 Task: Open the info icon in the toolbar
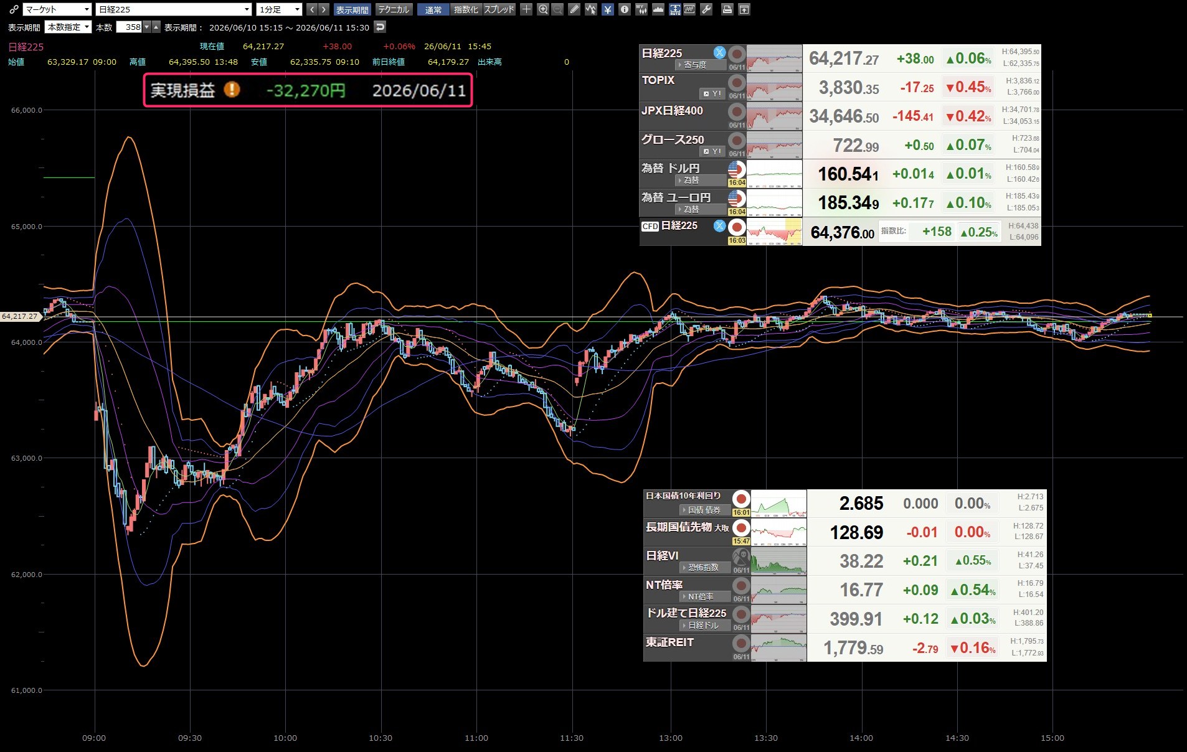tap(624, 9)
